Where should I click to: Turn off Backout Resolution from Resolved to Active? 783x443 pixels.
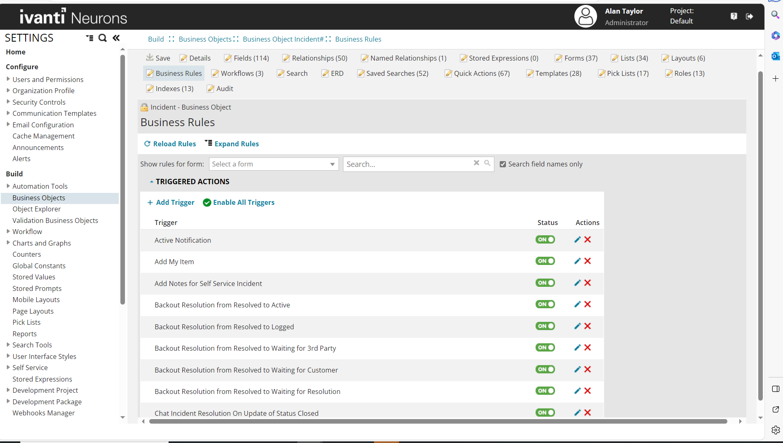pos(545,304)
